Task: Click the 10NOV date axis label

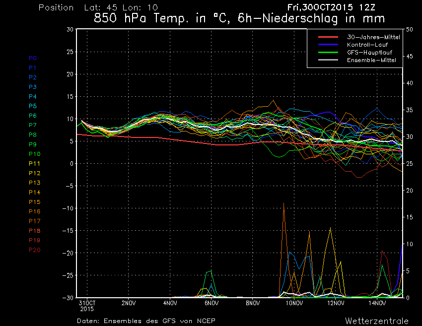Action: (x=295, y=303)
